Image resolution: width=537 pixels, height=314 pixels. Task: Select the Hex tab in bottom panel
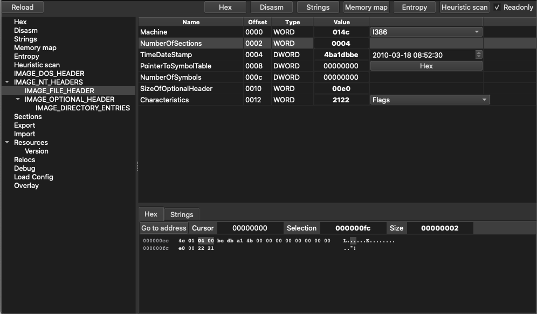click(150, 214)
